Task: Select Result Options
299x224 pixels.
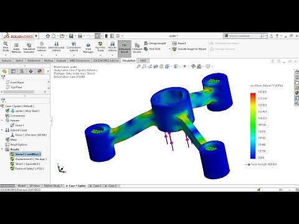Action: 16,144
